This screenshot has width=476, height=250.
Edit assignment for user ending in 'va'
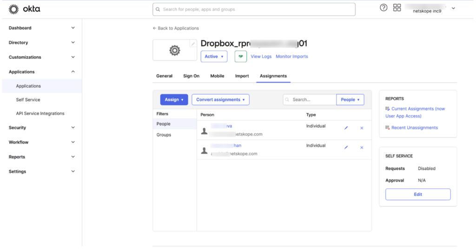tap(346, 128)
